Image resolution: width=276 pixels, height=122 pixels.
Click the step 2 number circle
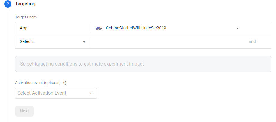point(8,4)
